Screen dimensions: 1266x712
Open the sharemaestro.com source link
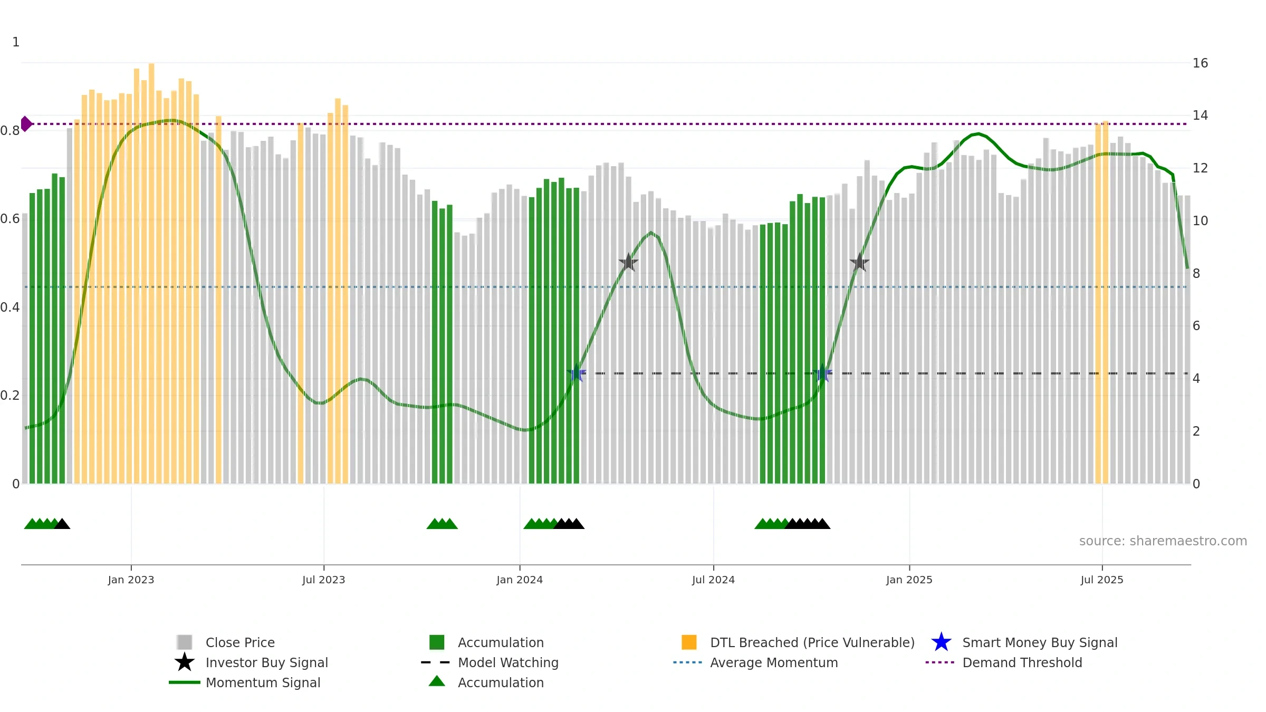(1163, 541)
